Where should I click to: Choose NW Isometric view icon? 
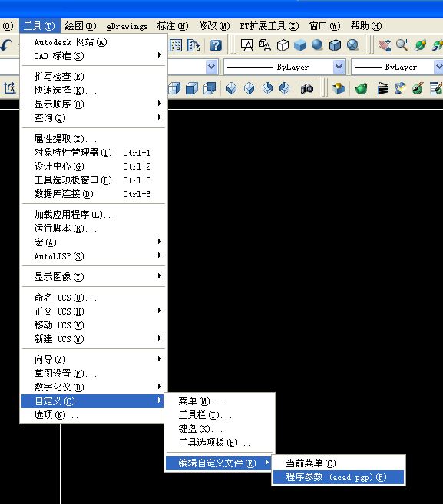point(284,88)
